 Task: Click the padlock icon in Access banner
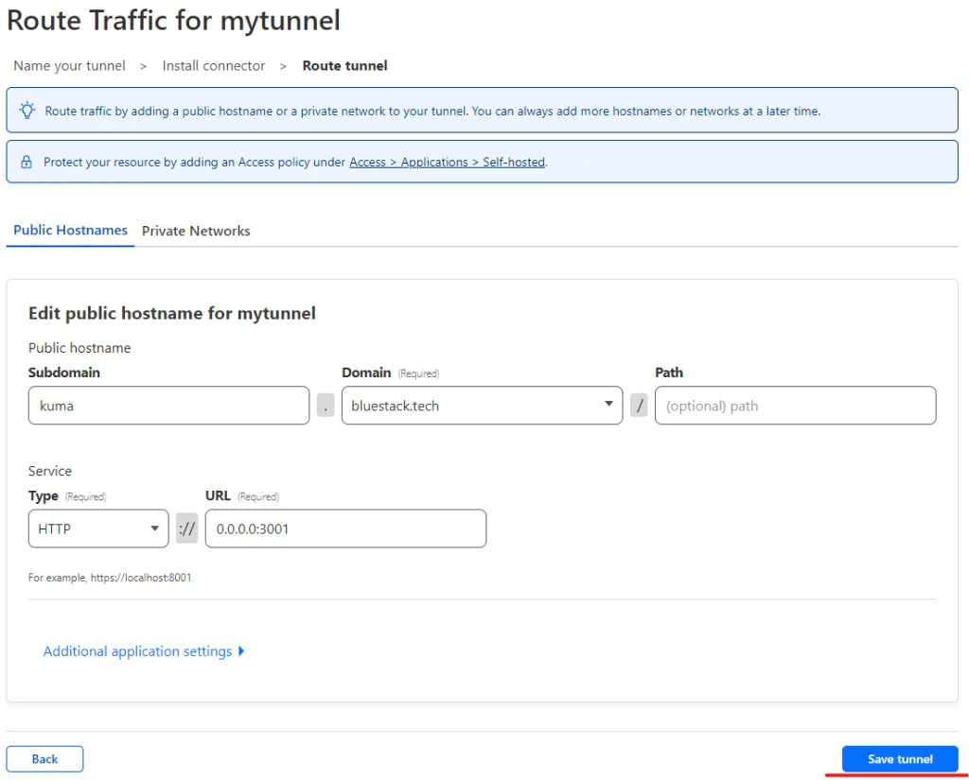[26, 162]
